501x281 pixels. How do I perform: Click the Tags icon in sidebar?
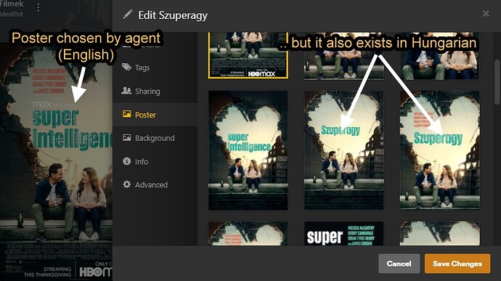tap(126, 67)
